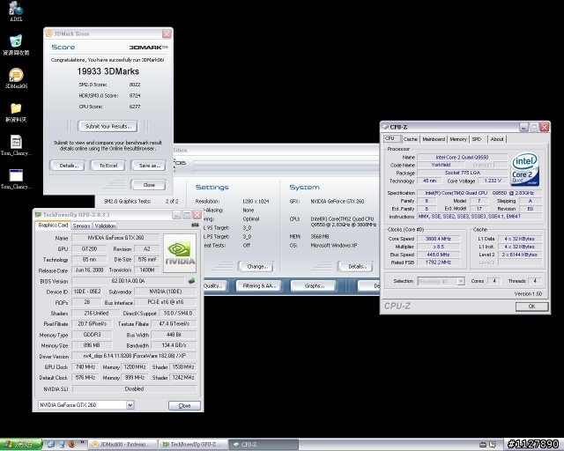Click the Driver Version field in GPU-Z
564x451 pixels.
pyautogui.click(x=134, y=356)
